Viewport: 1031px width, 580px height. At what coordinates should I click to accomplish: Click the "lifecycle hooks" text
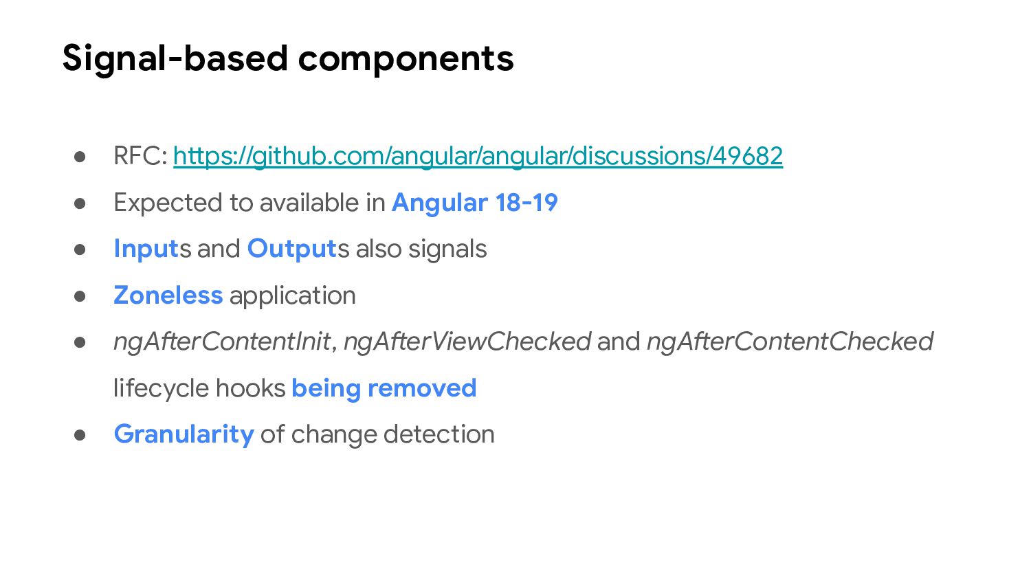(199, 388)
